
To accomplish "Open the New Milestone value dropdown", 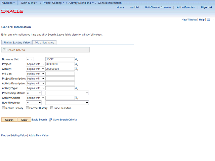I will coord(67,103).
